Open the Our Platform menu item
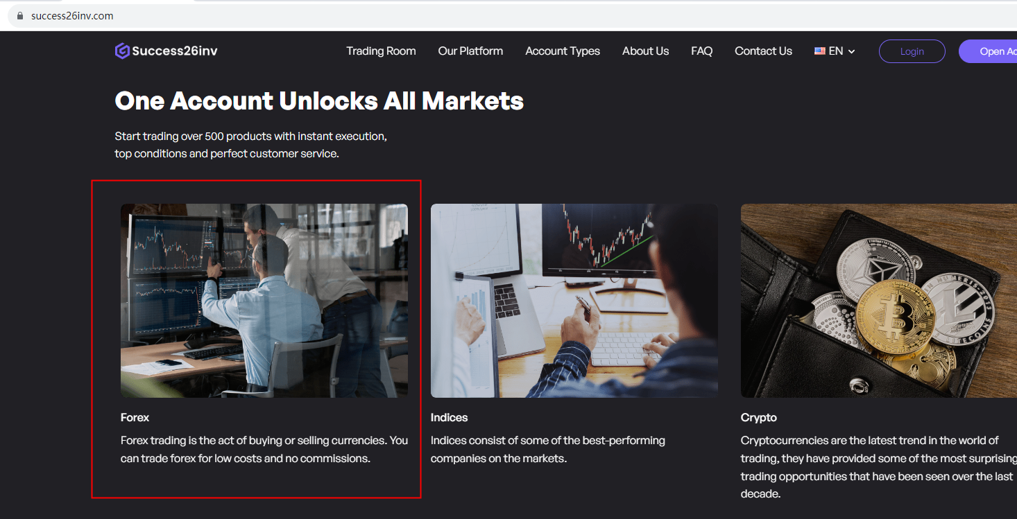 point(470,51)
